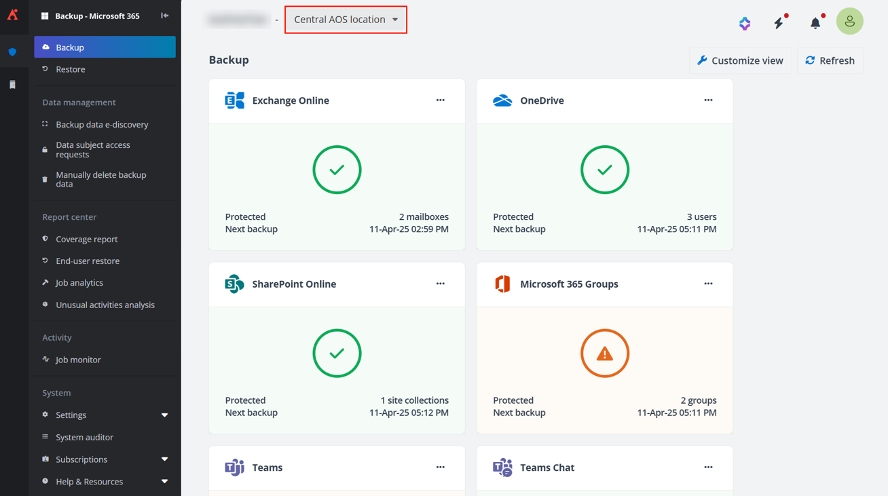
Task: Open Job monitor from sidebar
Action: [78, 360]
